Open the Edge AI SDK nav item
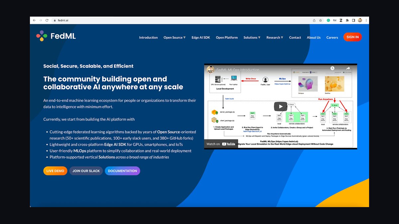This screenshot has width=399, height=224. click(x=201, y=37)
